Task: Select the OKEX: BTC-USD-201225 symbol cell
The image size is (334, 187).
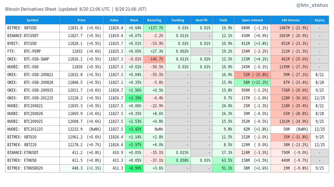Action: click(33, 98)
